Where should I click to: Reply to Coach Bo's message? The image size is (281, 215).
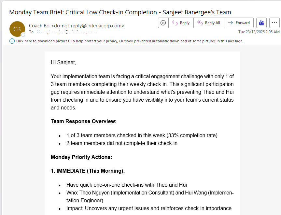click(181, 23)
